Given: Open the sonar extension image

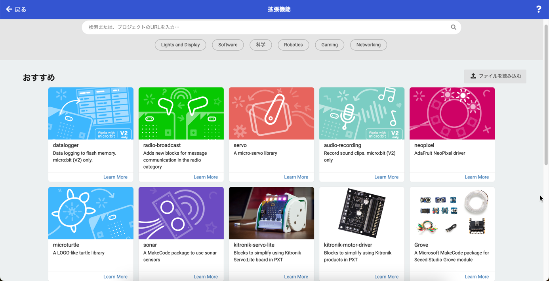Looking at the screenshot, I should (x=181, y=213).
